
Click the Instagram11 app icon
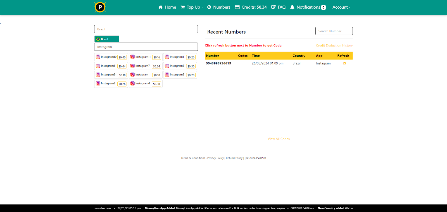132,57
